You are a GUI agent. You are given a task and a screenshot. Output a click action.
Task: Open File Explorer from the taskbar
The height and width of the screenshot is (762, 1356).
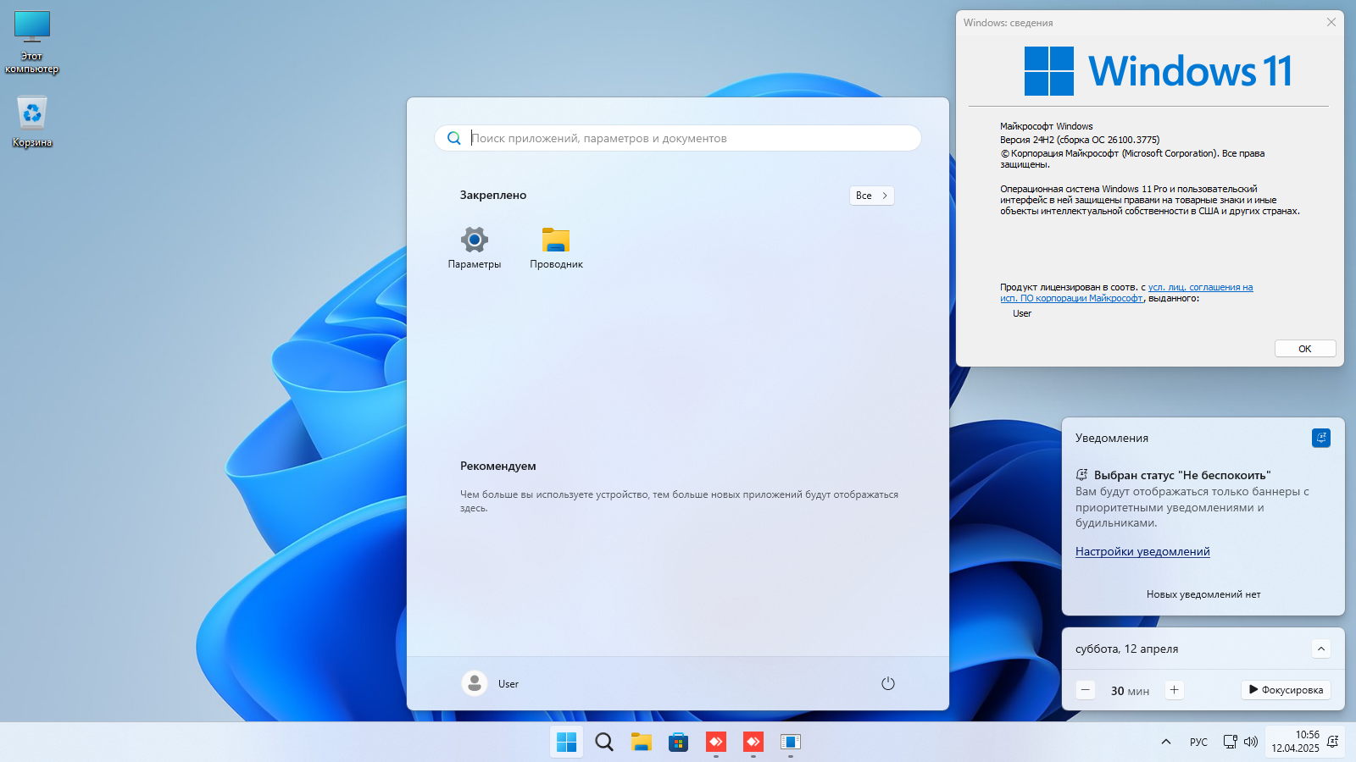click(x=642, y=742)
